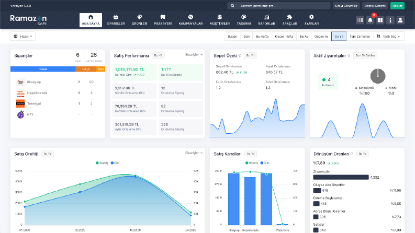The image size is (415, 233).
Task: Select the Bu Yıl date filter
Action: (339, 36)
